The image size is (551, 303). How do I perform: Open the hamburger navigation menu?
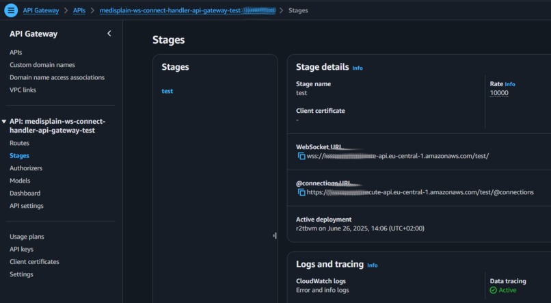(11, 10)
